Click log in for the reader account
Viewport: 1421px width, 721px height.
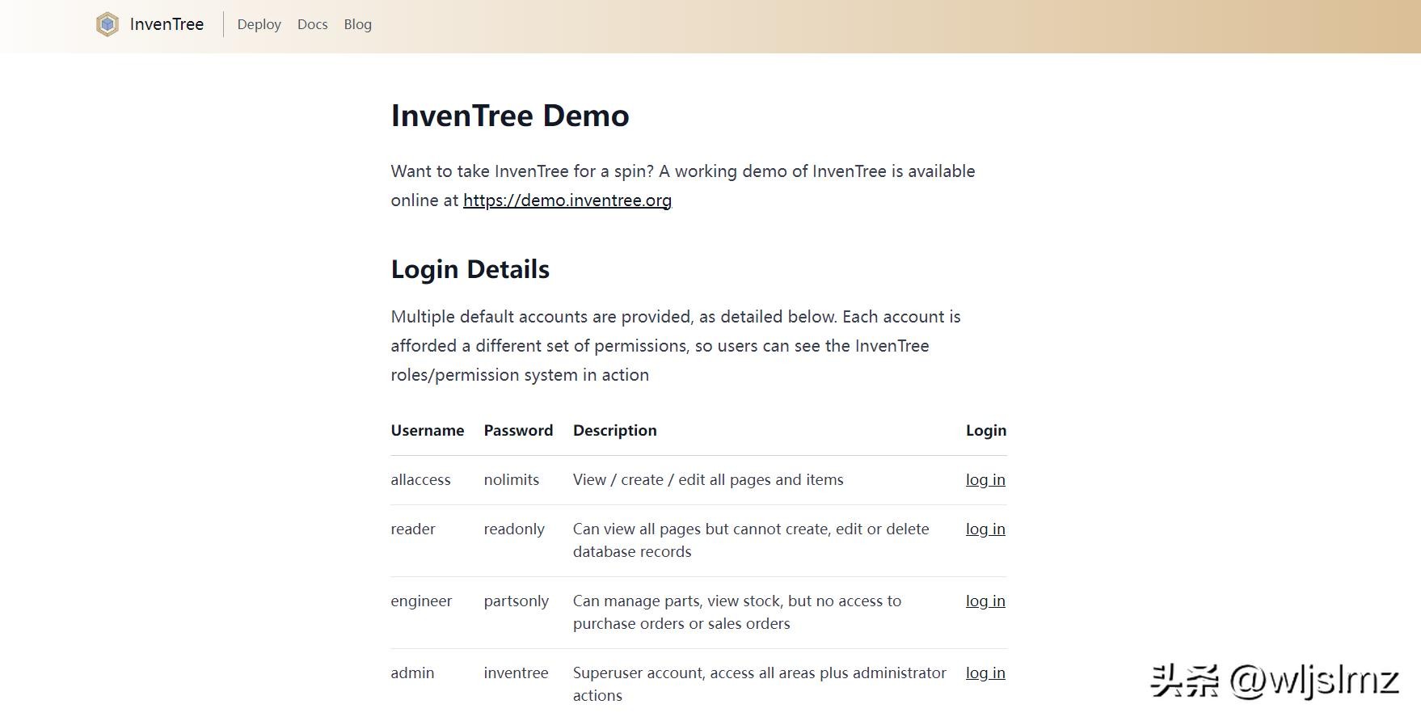985,529
